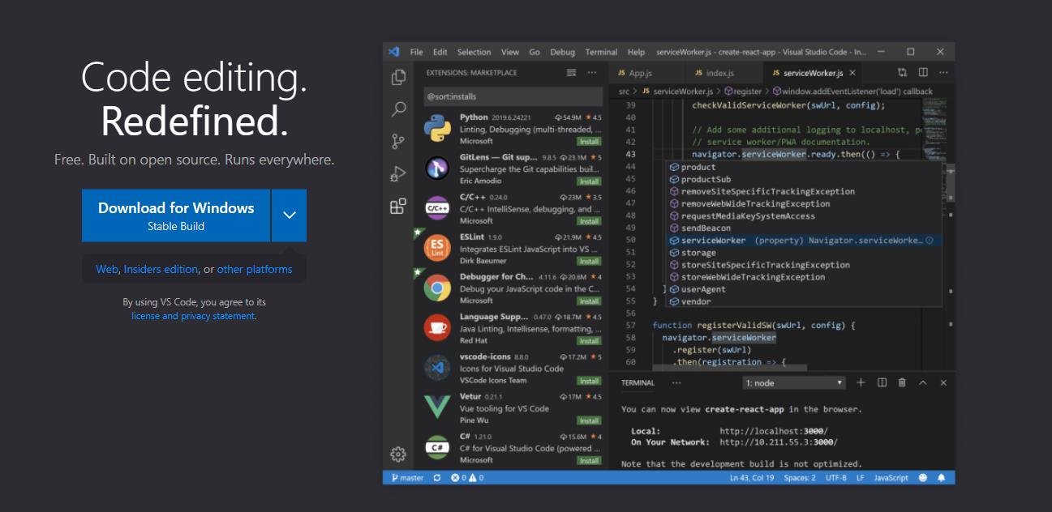The image size is (1052, 512).
Task: Open the Terminal menu in menu bar
Action: (601, 52)
